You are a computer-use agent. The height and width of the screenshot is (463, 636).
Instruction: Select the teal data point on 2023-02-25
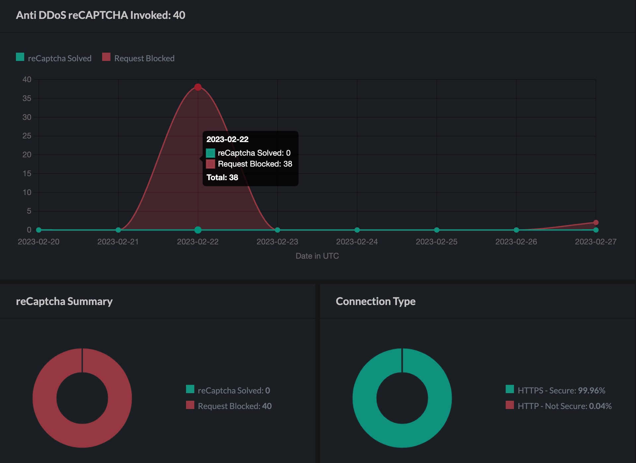[437, 230]
